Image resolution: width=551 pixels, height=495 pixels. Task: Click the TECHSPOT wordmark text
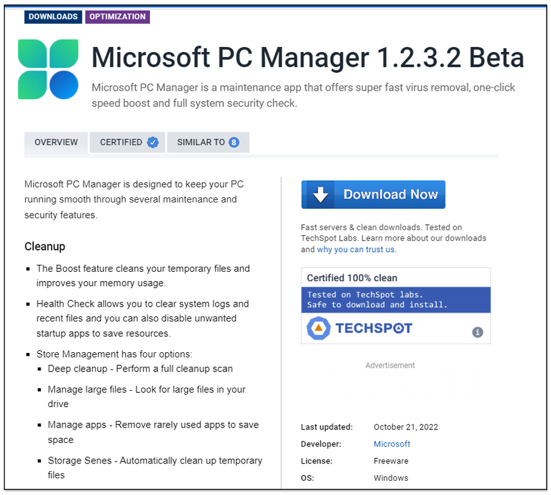point(373,328)
